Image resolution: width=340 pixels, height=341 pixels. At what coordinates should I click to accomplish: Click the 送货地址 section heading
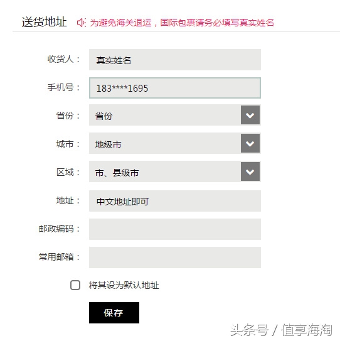tap(44, 22)
